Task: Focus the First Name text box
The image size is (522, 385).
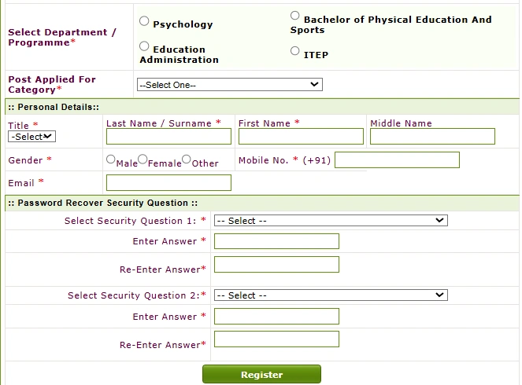Action: click(301, 137)
